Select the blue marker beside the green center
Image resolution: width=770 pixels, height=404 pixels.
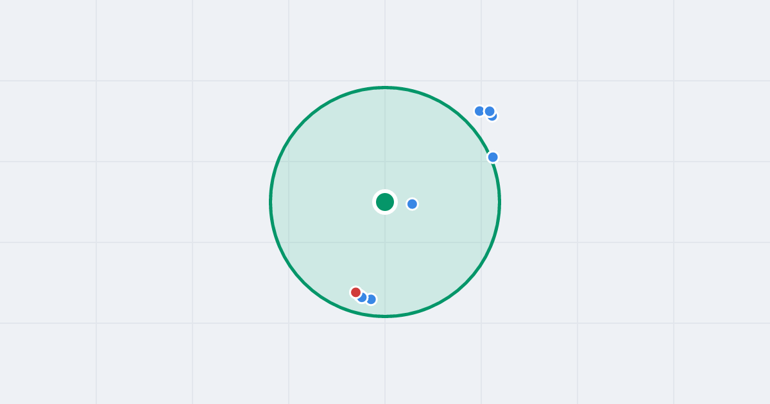point(412,204)
